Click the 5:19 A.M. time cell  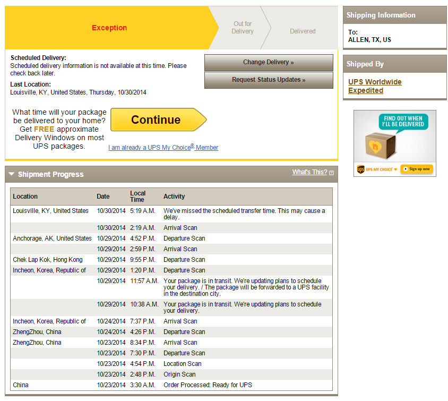pos(143,211)
